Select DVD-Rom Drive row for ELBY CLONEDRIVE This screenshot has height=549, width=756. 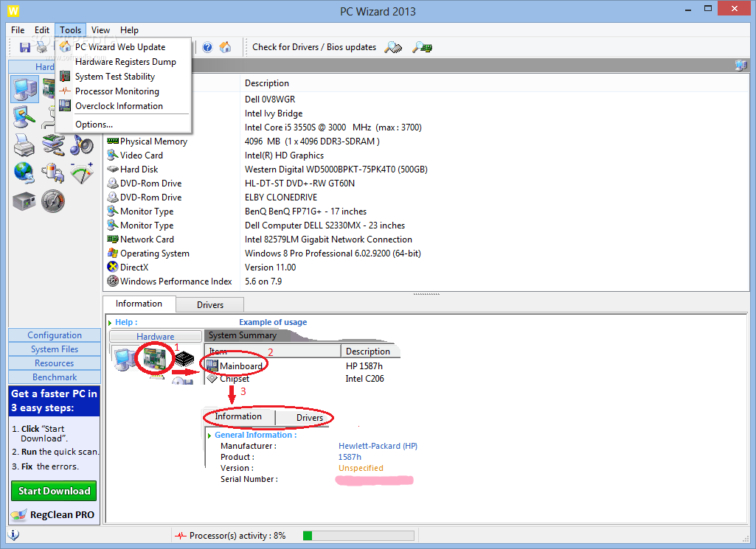tap(426, 197)
